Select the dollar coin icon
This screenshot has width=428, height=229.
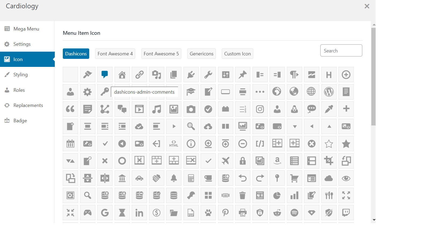click(157, 213)
